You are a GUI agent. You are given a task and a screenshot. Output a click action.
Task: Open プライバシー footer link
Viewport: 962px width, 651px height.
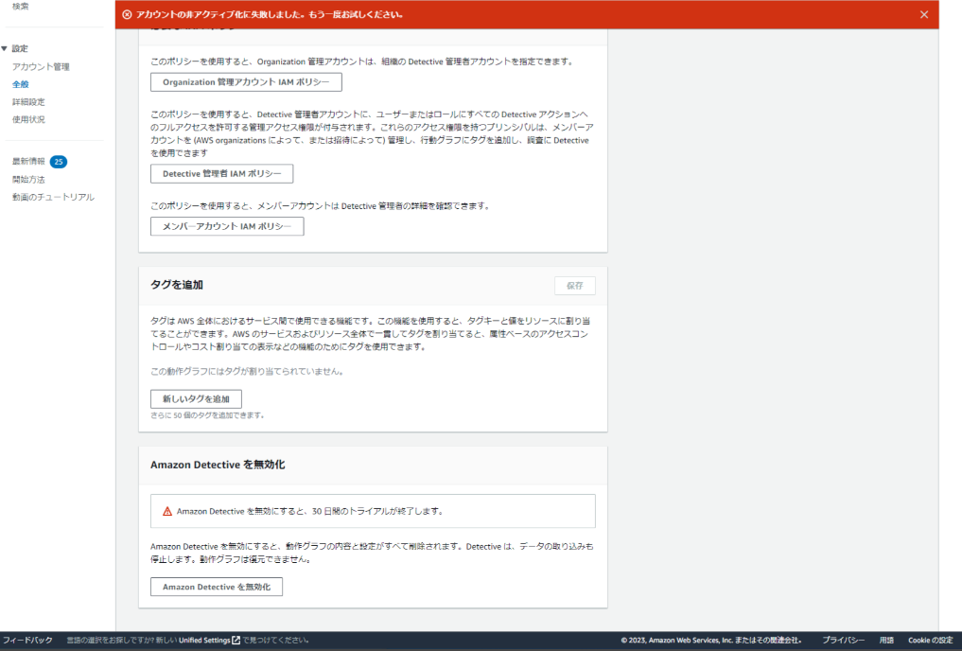(843, 640)
